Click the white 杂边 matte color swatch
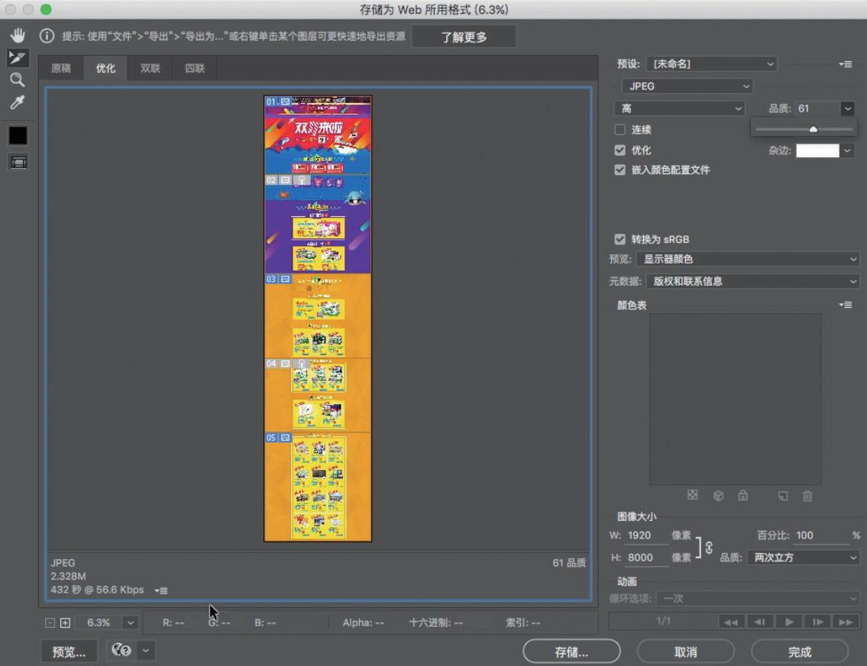Viewport: 867px width, 666px height. [817, 150]
